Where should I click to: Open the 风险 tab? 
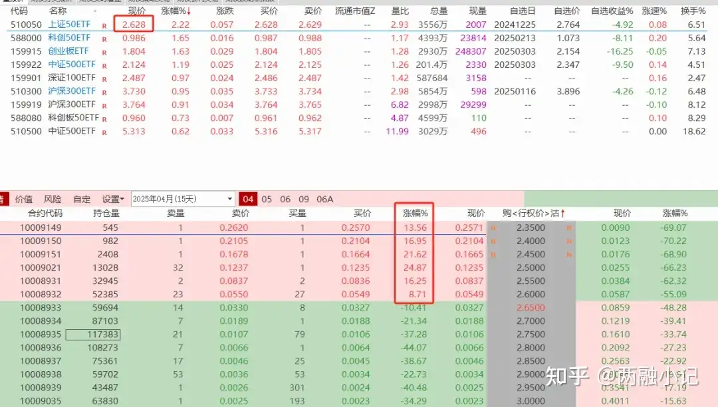53,199
